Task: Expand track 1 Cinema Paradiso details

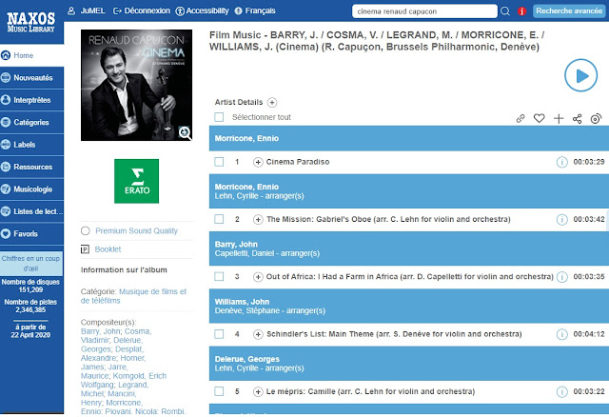Action: (258, 162)
